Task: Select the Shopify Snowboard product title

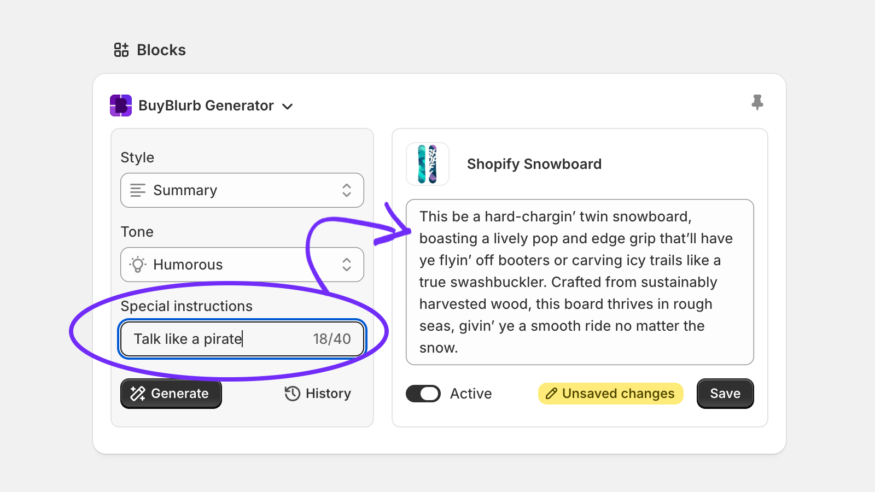Action: point(534,164)
